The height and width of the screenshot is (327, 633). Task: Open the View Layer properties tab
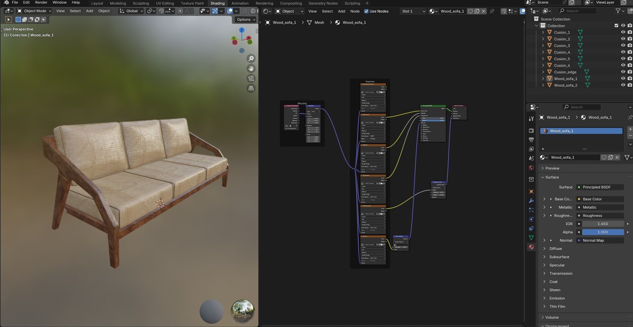tap(531, 149)
